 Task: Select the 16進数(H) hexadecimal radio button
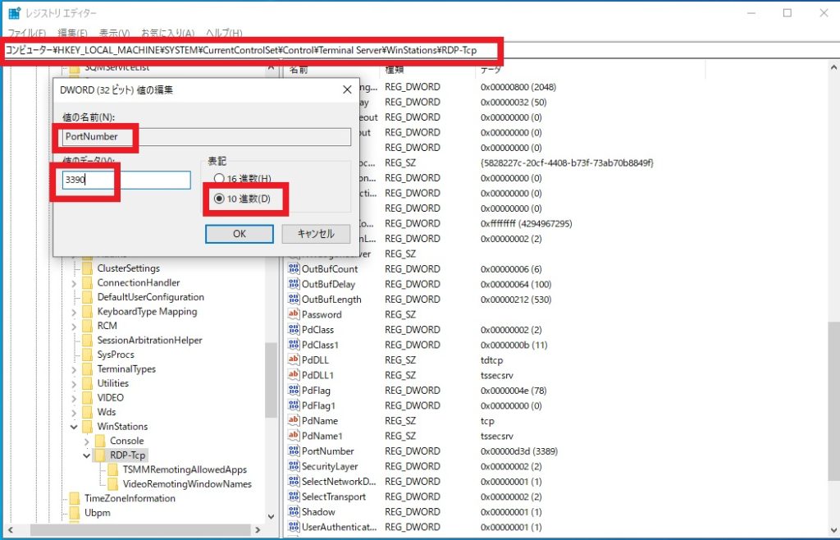click(218, 179)
